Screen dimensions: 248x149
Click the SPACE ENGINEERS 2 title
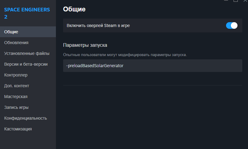(27, 13)
